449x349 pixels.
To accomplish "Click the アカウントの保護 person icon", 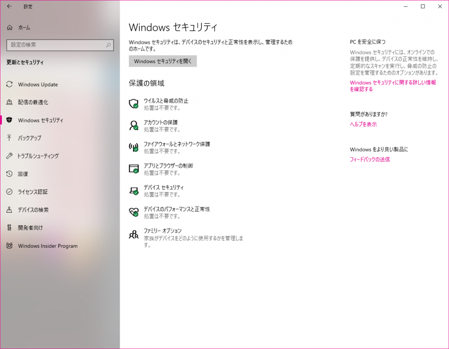I will tap(133, 125).
